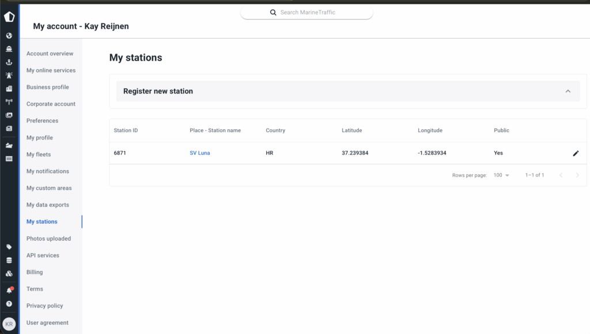Image resolution: width=590 pixels, height=334 pixels.
Task: Click the price tag icon in sidebar
Action: [x=9, y=247]
